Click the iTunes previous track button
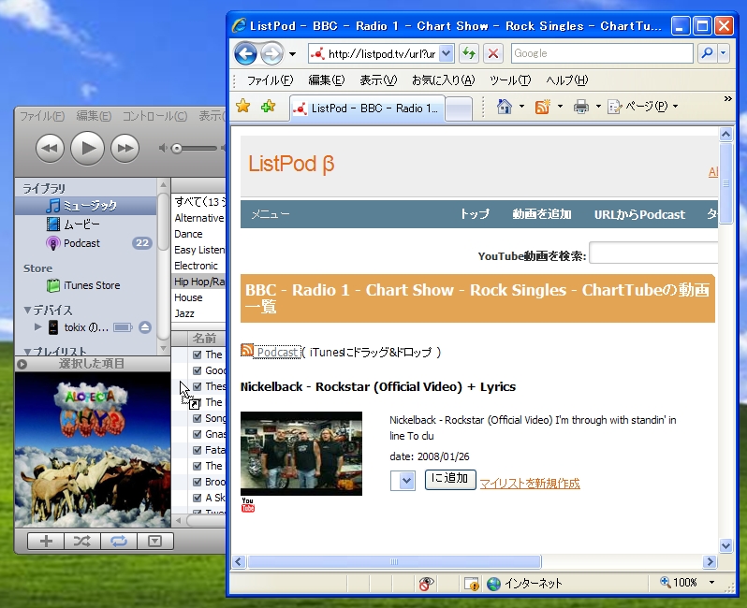747x608 pixels. click(x=50, y=148)
